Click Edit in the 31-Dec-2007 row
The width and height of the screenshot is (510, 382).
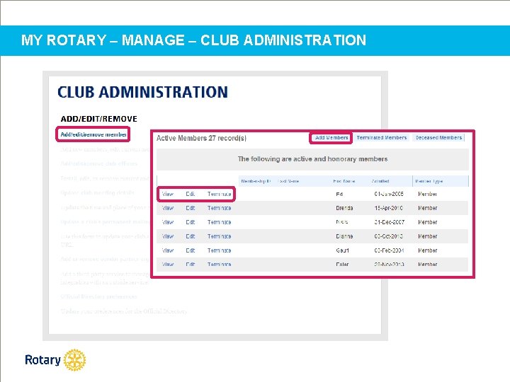[191, 222]
